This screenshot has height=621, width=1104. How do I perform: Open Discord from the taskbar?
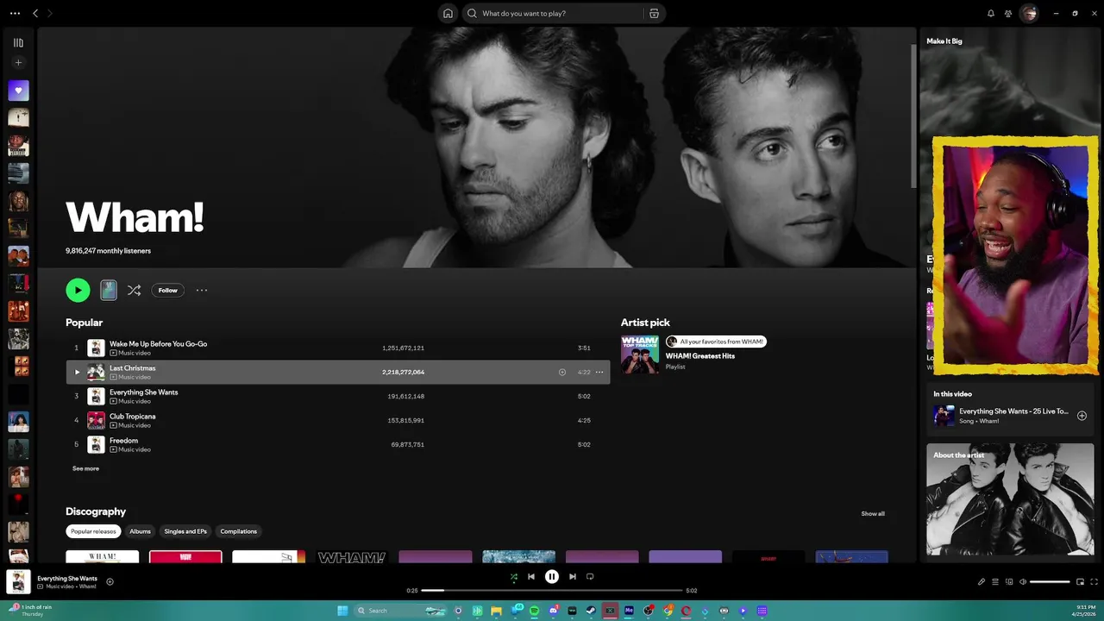coord(553,611)
